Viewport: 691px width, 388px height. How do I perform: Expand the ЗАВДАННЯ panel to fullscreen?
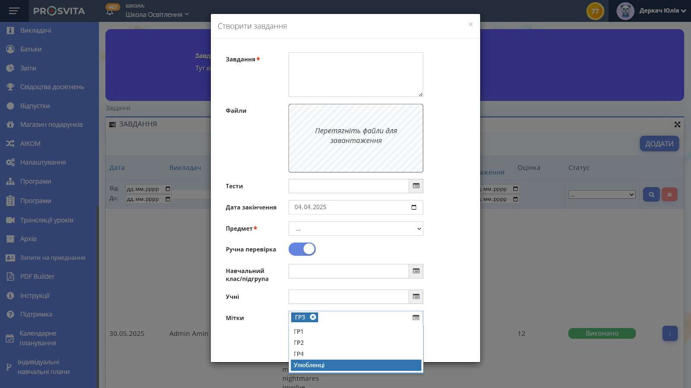tap(677, 125)
